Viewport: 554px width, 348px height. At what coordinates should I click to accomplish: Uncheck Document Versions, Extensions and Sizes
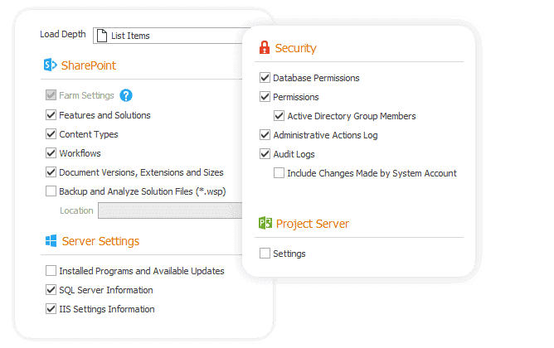coord(51,172)
